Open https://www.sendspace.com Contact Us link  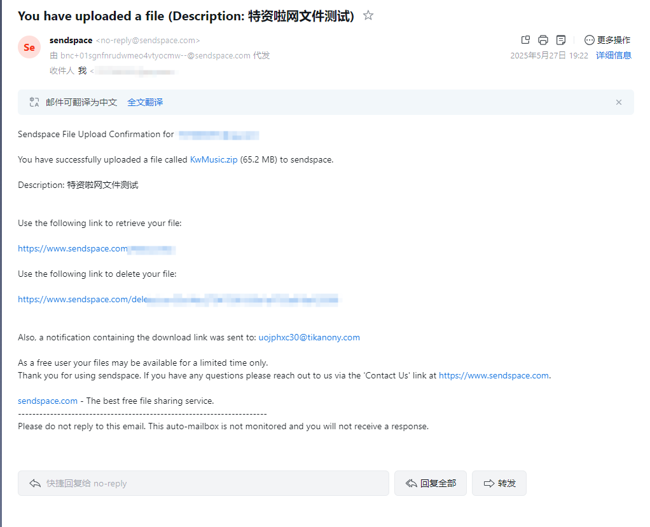point(494,375)
